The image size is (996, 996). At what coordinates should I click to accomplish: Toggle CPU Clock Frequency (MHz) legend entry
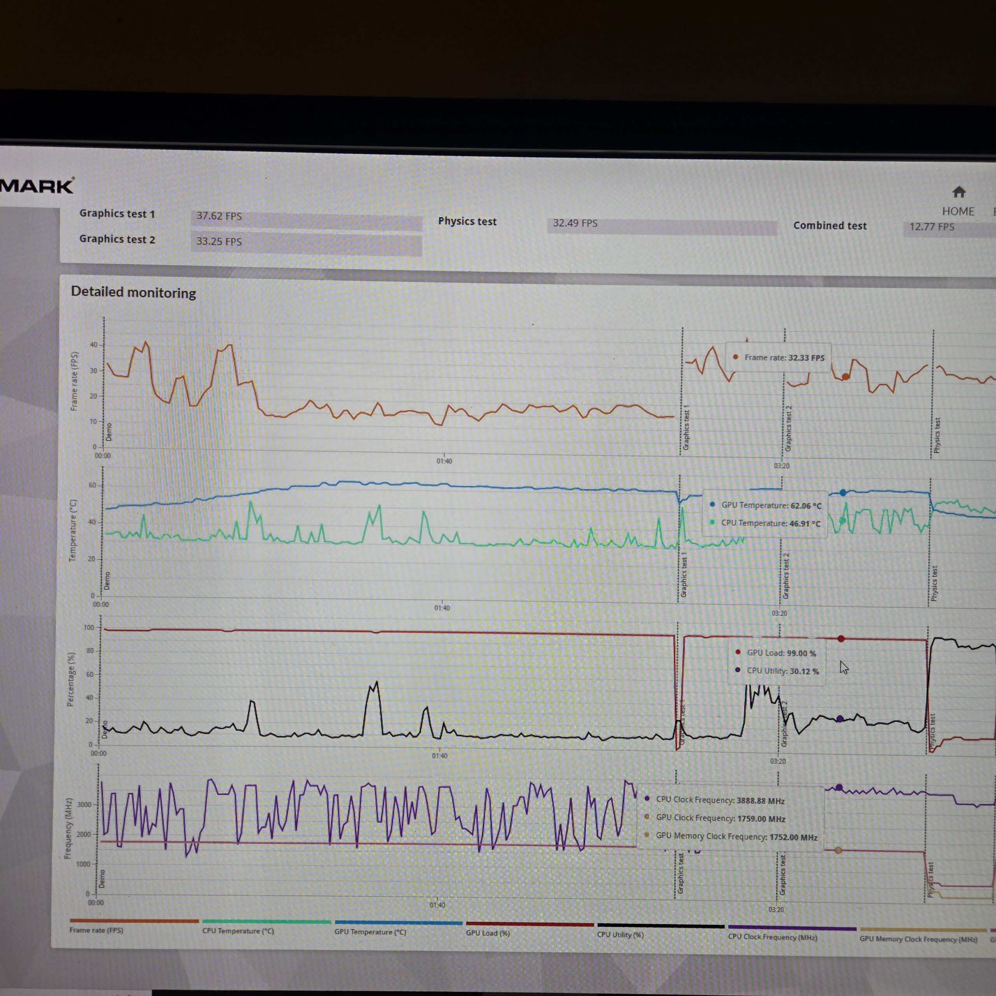pos(772,937)
